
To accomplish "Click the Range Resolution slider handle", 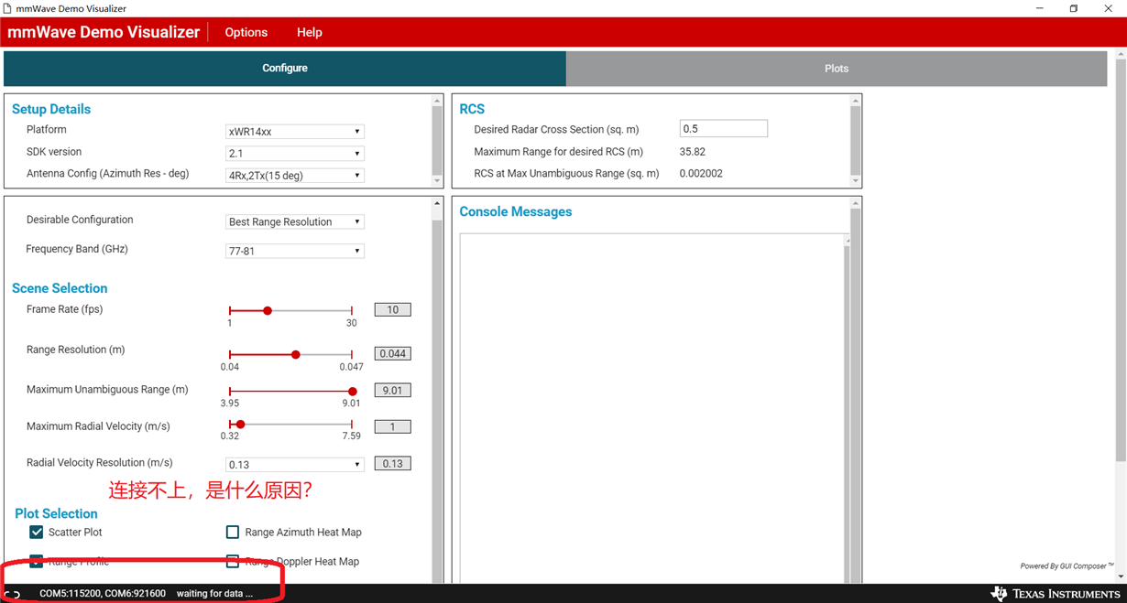I will (x=295, y=354).
